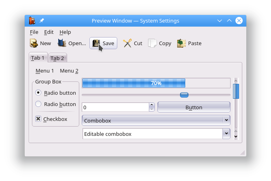Viewport: 271px width, 181px height.
Task: Open the Combobox dropdown
Action: [x=156, y=121]
